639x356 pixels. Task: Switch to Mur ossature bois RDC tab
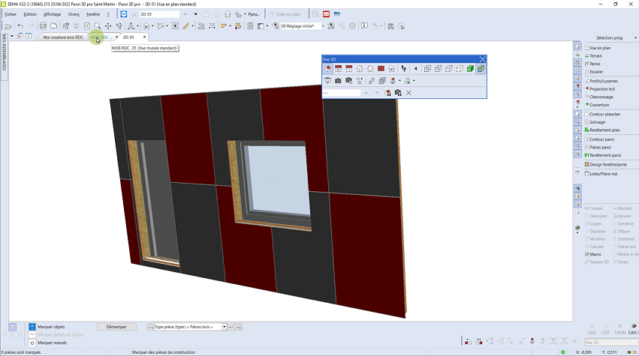tap(63, 37)
